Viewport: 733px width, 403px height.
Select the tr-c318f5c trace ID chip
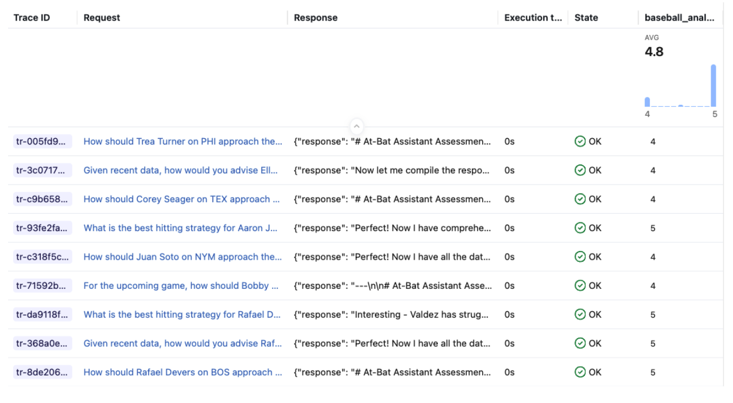(x=42, y=257)
